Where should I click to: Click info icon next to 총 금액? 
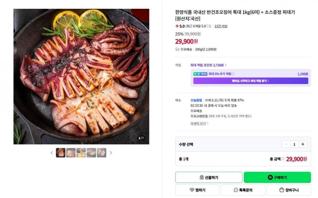pyautogui.click(x=283, y=159)
